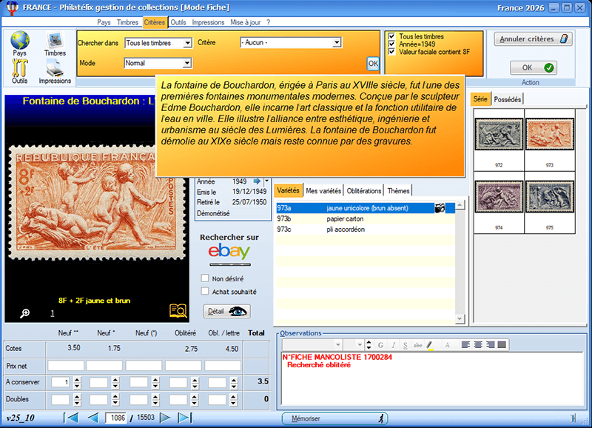
Task: Search this stamp on eBay
Action: [x=229, y=251]
